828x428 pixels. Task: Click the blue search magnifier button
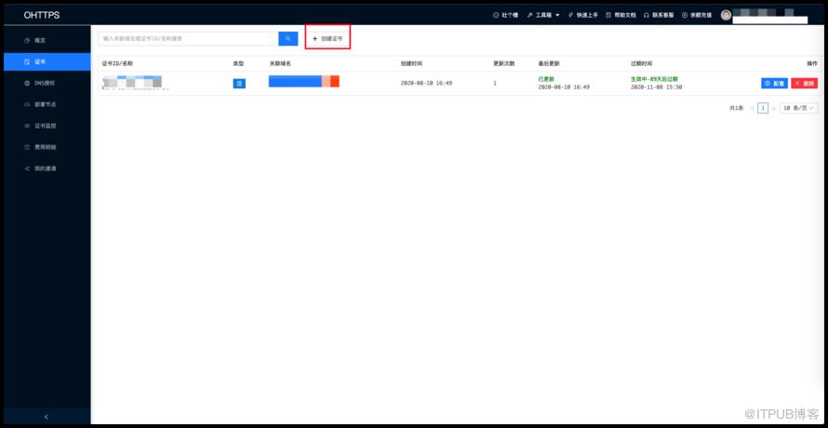[x=287, y=38]
